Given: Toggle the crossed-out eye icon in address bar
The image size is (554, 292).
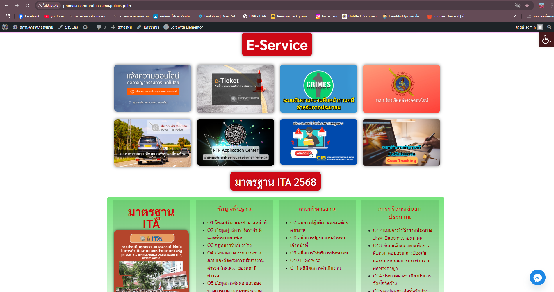Looking at the screenshot, I should click(517, 6).
